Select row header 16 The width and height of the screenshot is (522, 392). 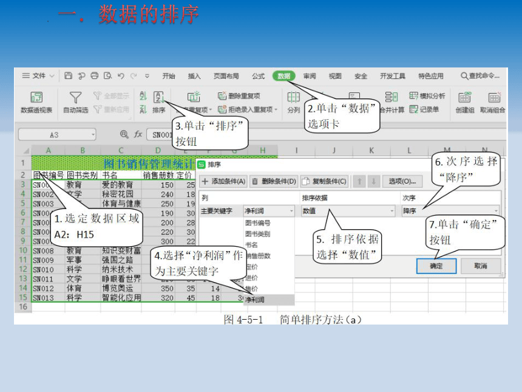point(22,307)
